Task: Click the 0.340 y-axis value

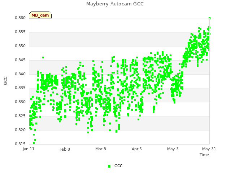Action: point(20,74)
